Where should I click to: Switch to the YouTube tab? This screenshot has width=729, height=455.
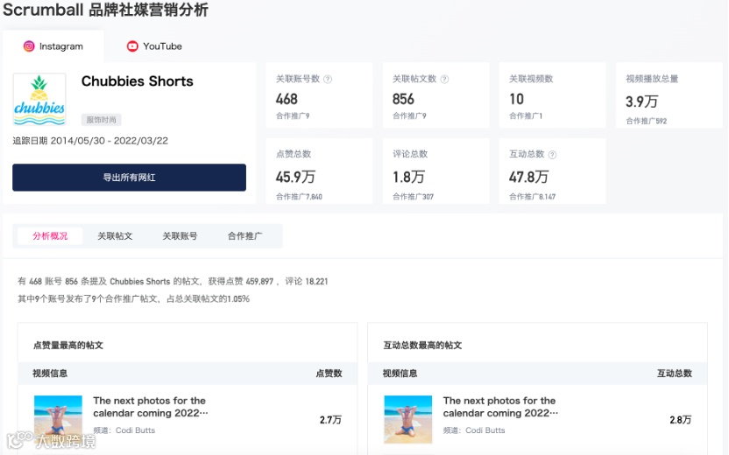click(x=154, y=46)
